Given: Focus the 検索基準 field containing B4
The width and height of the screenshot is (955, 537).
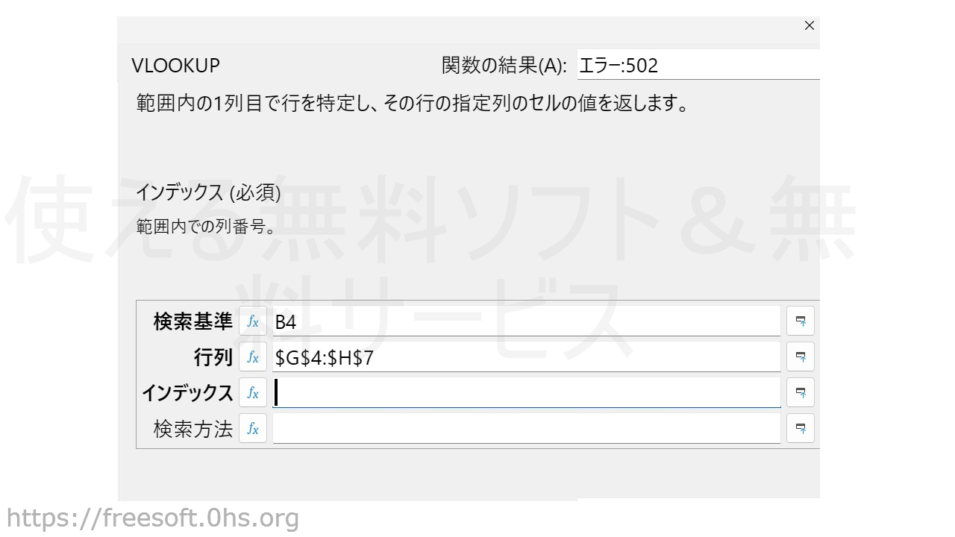Looking at the screenshot, I should click(526, 321).
